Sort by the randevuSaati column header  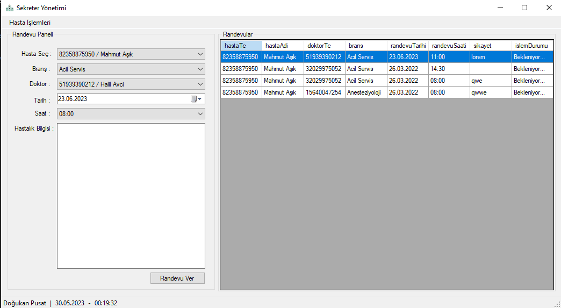tap(449, 46)
